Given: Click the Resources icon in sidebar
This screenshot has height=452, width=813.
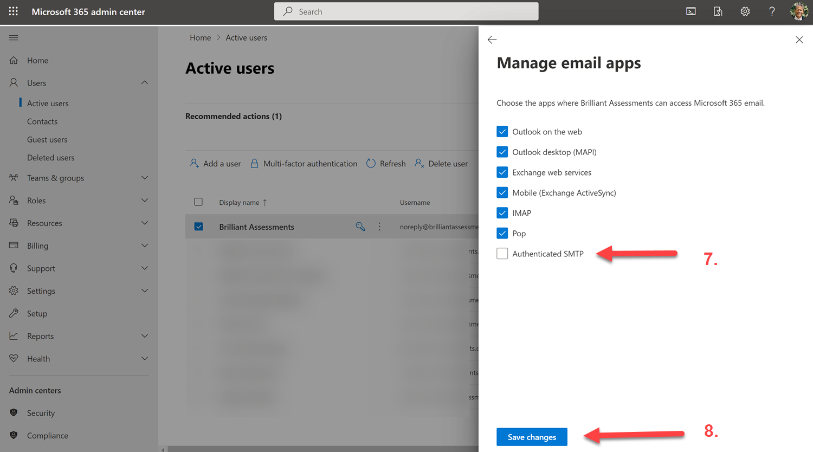Looking at the screenshot, I should click(14, 223).
